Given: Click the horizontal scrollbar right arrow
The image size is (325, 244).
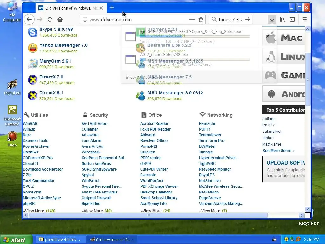Looking at the screenshot, I should 302,215.
